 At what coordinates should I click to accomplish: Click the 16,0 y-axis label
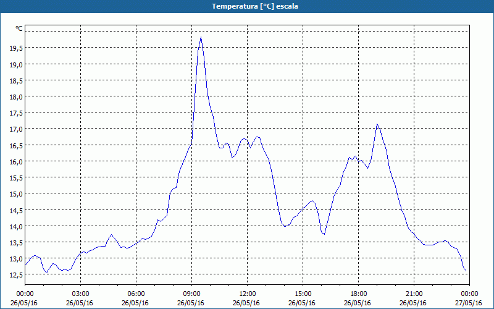pyautogui.click(x=16, y=161)
